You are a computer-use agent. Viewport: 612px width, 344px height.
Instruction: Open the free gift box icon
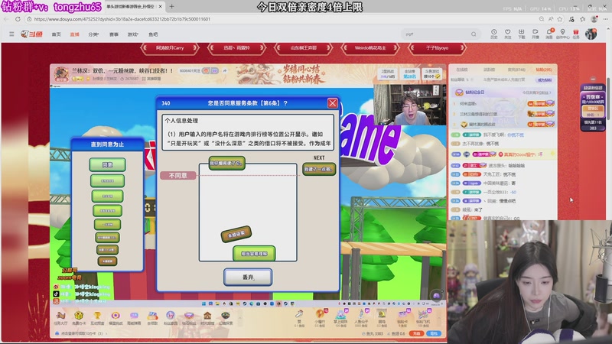click(79, 317)
